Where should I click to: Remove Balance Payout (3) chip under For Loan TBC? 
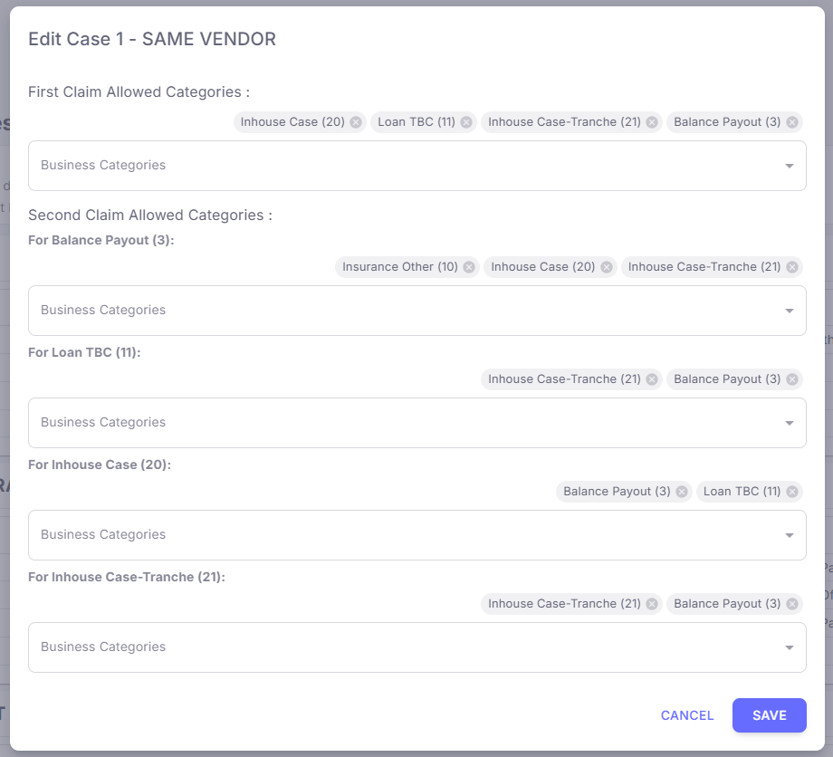[x=792, y=379]
